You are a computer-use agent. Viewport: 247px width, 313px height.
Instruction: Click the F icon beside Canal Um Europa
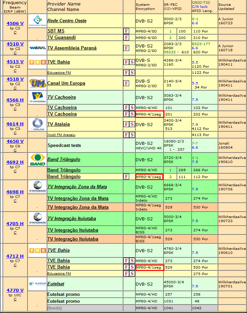[126, 83]
